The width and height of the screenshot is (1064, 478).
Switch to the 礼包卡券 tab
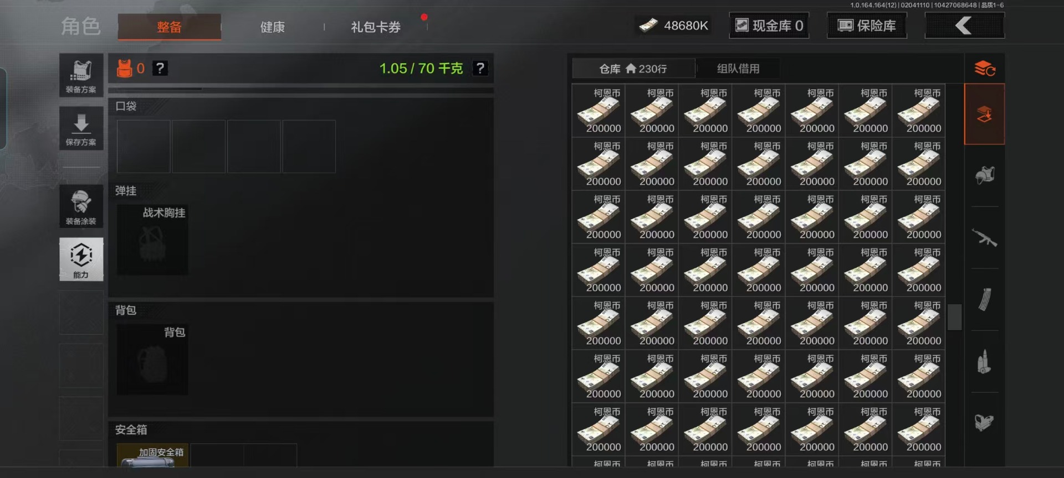(375, 27)
